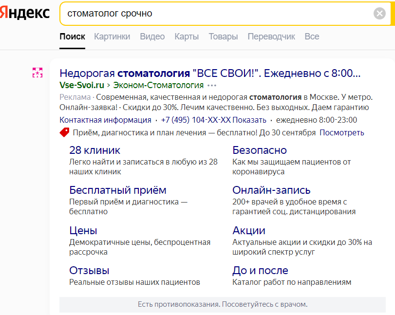
Task: Open the 'До и после' sitelink
Action: [x=260, y=270]
